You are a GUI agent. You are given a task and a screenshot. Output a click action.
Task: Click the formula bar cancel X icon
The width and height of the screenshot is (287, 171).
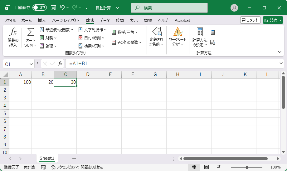click(45, 64)
